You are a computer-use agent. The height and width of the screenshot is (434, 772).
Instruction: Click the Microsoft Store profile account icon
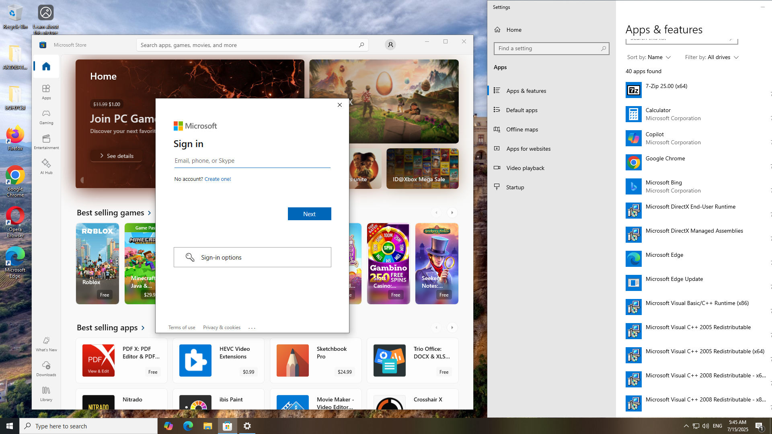point(390,45)
